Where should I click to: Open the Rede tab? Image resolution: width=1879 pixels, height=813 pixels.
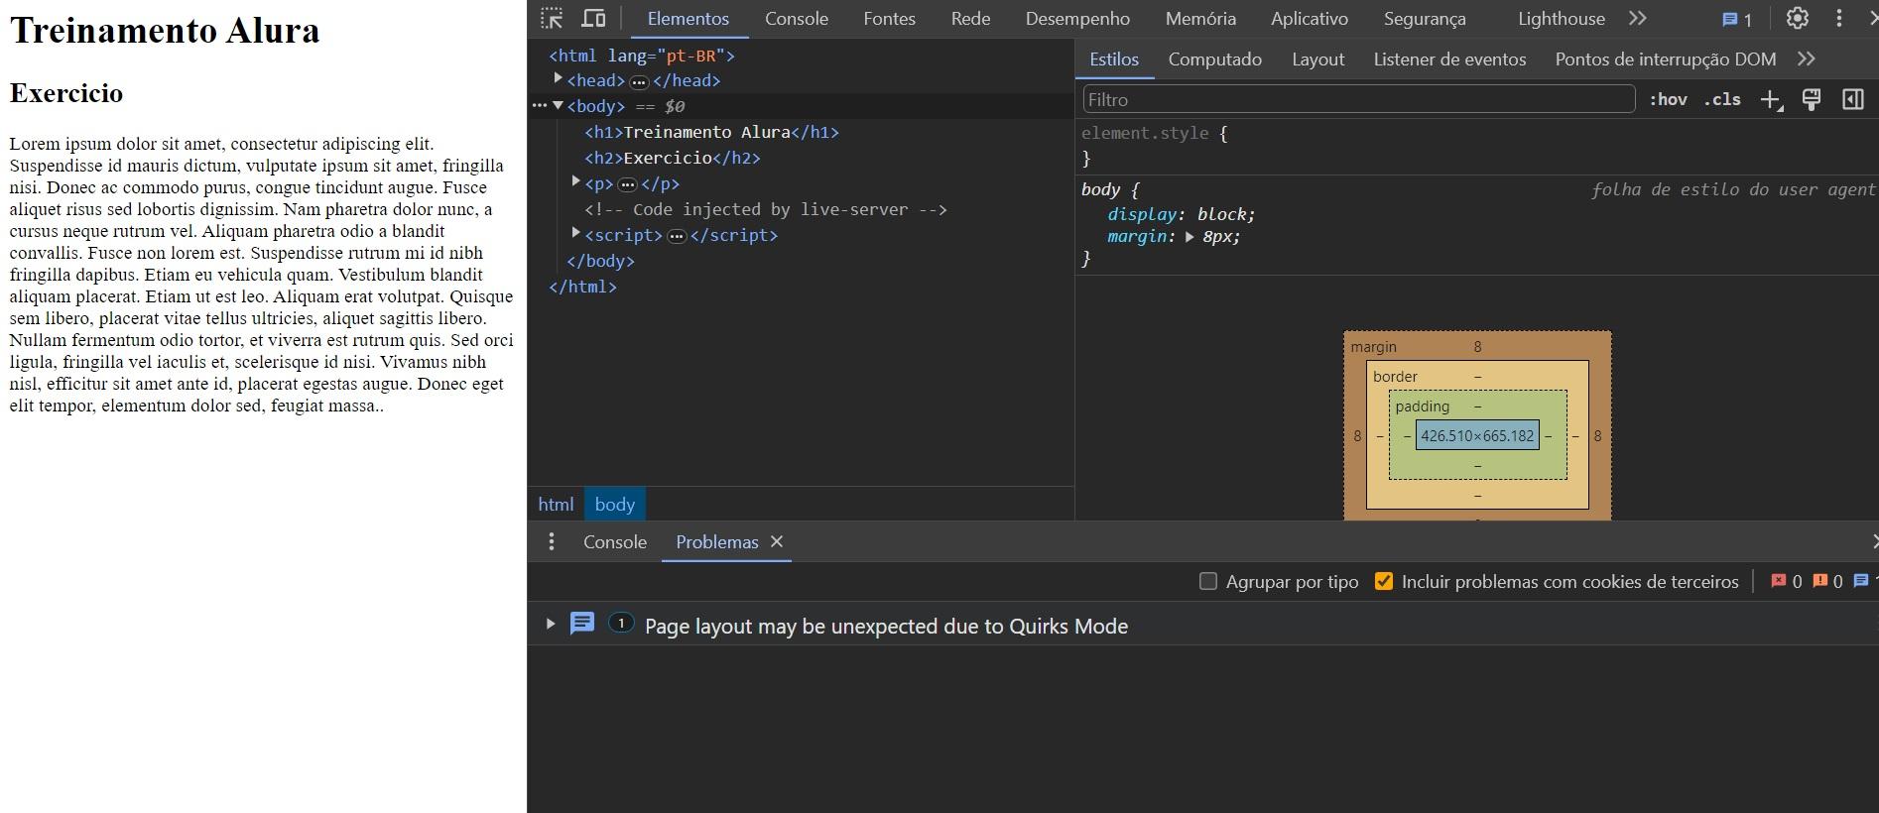[970, 19]
